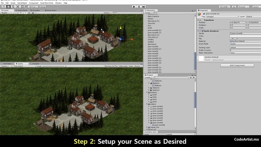Open the Display 1 dropdown
261x147 pixels.
tap(7, 66)
